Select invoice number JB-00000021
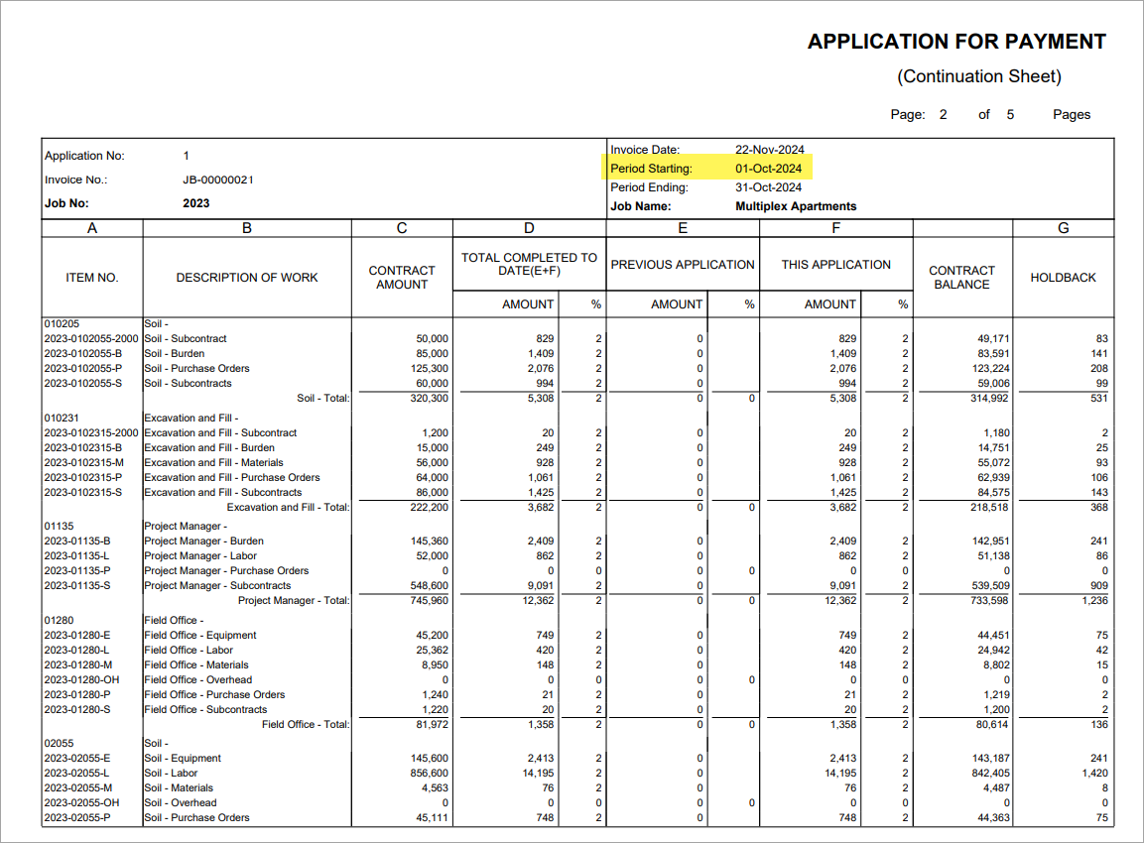Image resolution: width=1144 pixels, height=843 pixels. pyautogui.click(x=218, y=180)
